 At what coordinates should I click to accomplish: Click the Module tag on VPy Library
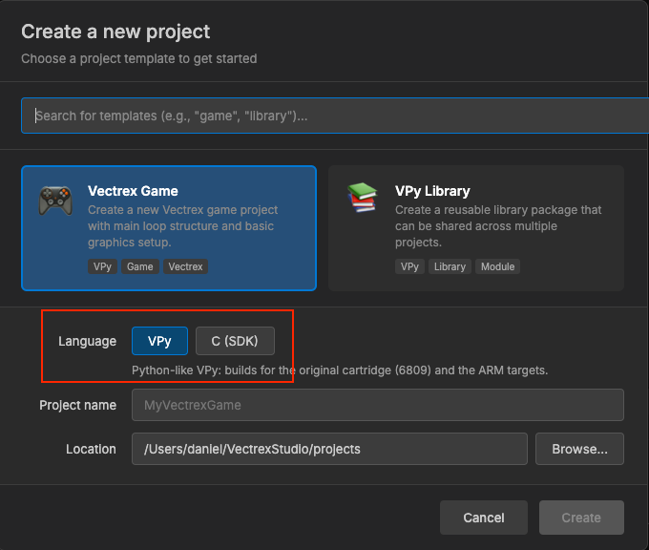click(497, 266)
